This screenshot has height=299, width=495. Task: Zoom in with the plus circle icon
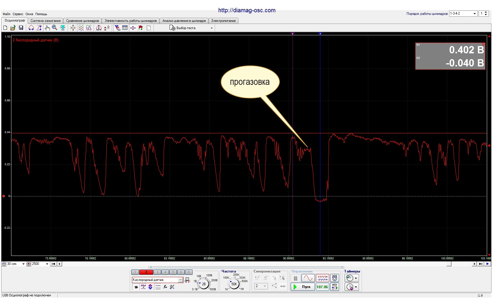click(x=29, y=264)
